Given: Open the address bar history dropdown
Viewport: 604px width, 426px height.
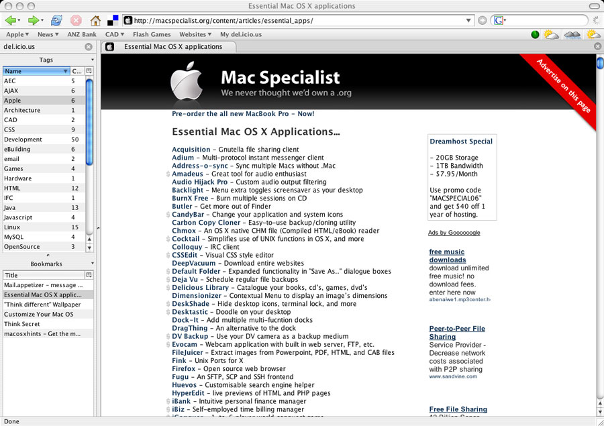Looking at the screenshot, I should pos(468,20).
